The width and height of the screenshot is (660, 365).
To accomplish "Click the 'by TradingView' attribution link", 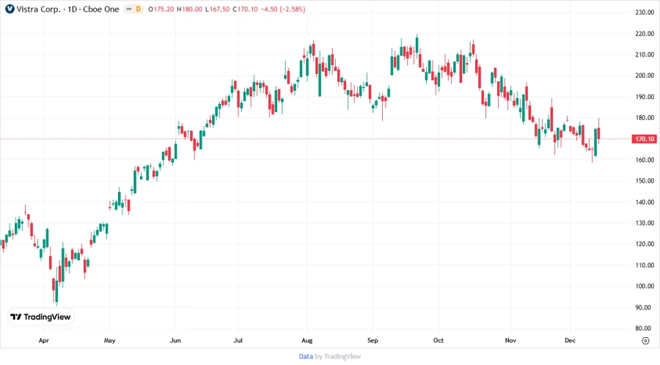I will [338, 356].
